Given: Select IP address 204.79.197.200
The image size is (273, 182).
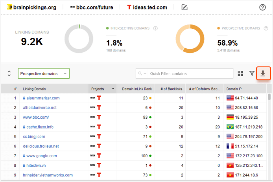Looking at the screenshot, I should pos(249,136).
